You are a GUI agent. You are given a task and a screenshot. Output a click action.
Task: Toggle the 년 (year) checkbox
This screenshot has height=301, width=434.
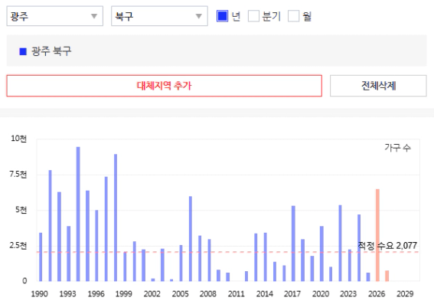[x=223, y=16]
